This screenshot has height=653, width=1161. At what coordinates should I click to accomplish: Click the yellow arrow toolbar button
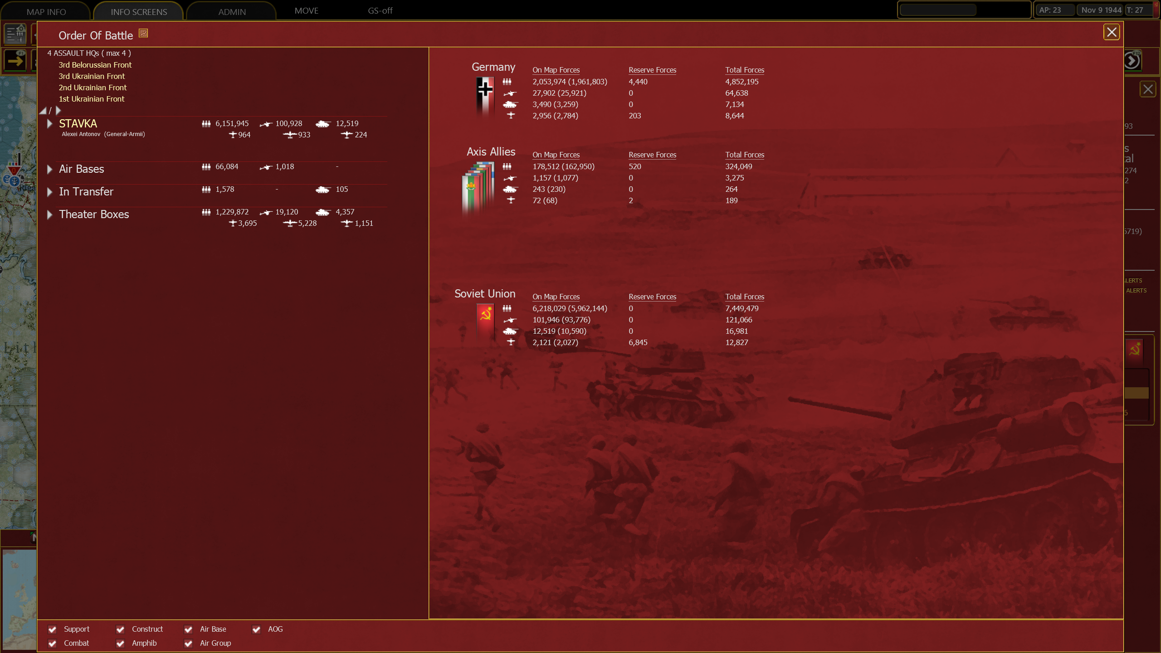tap(15, 60)
